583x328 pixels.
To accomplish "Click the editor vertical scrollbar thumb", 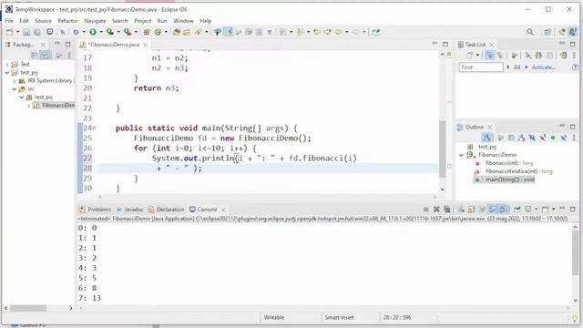I will 443,149.
